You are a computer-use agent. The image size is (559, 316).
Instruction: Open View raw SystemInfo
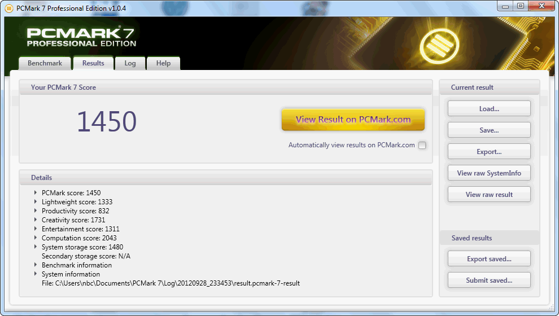pyautogui.click(x=489, y=173)
